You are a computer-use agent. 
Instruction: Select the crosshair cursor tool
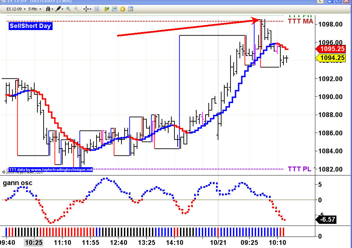tap(86, 9)
